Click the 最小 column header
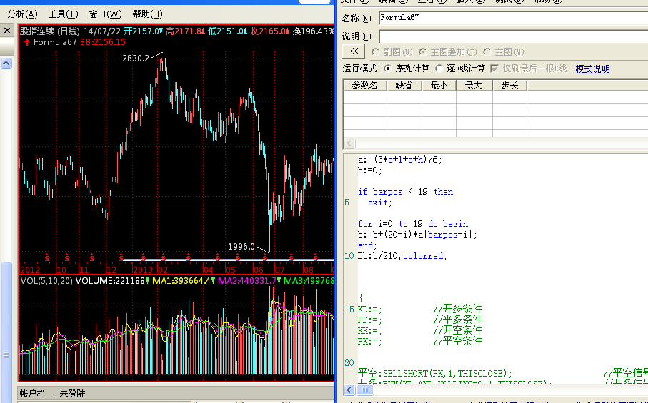 [x=439, y=86]
